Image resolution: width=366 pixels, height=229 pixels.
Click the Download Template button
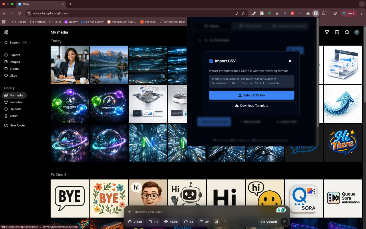pyautogui.click(x=252, y=106)
